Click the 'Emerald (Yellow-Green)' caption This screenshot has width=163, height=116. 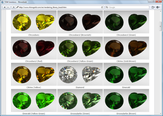pyautogui.click(x=34, y=113)
